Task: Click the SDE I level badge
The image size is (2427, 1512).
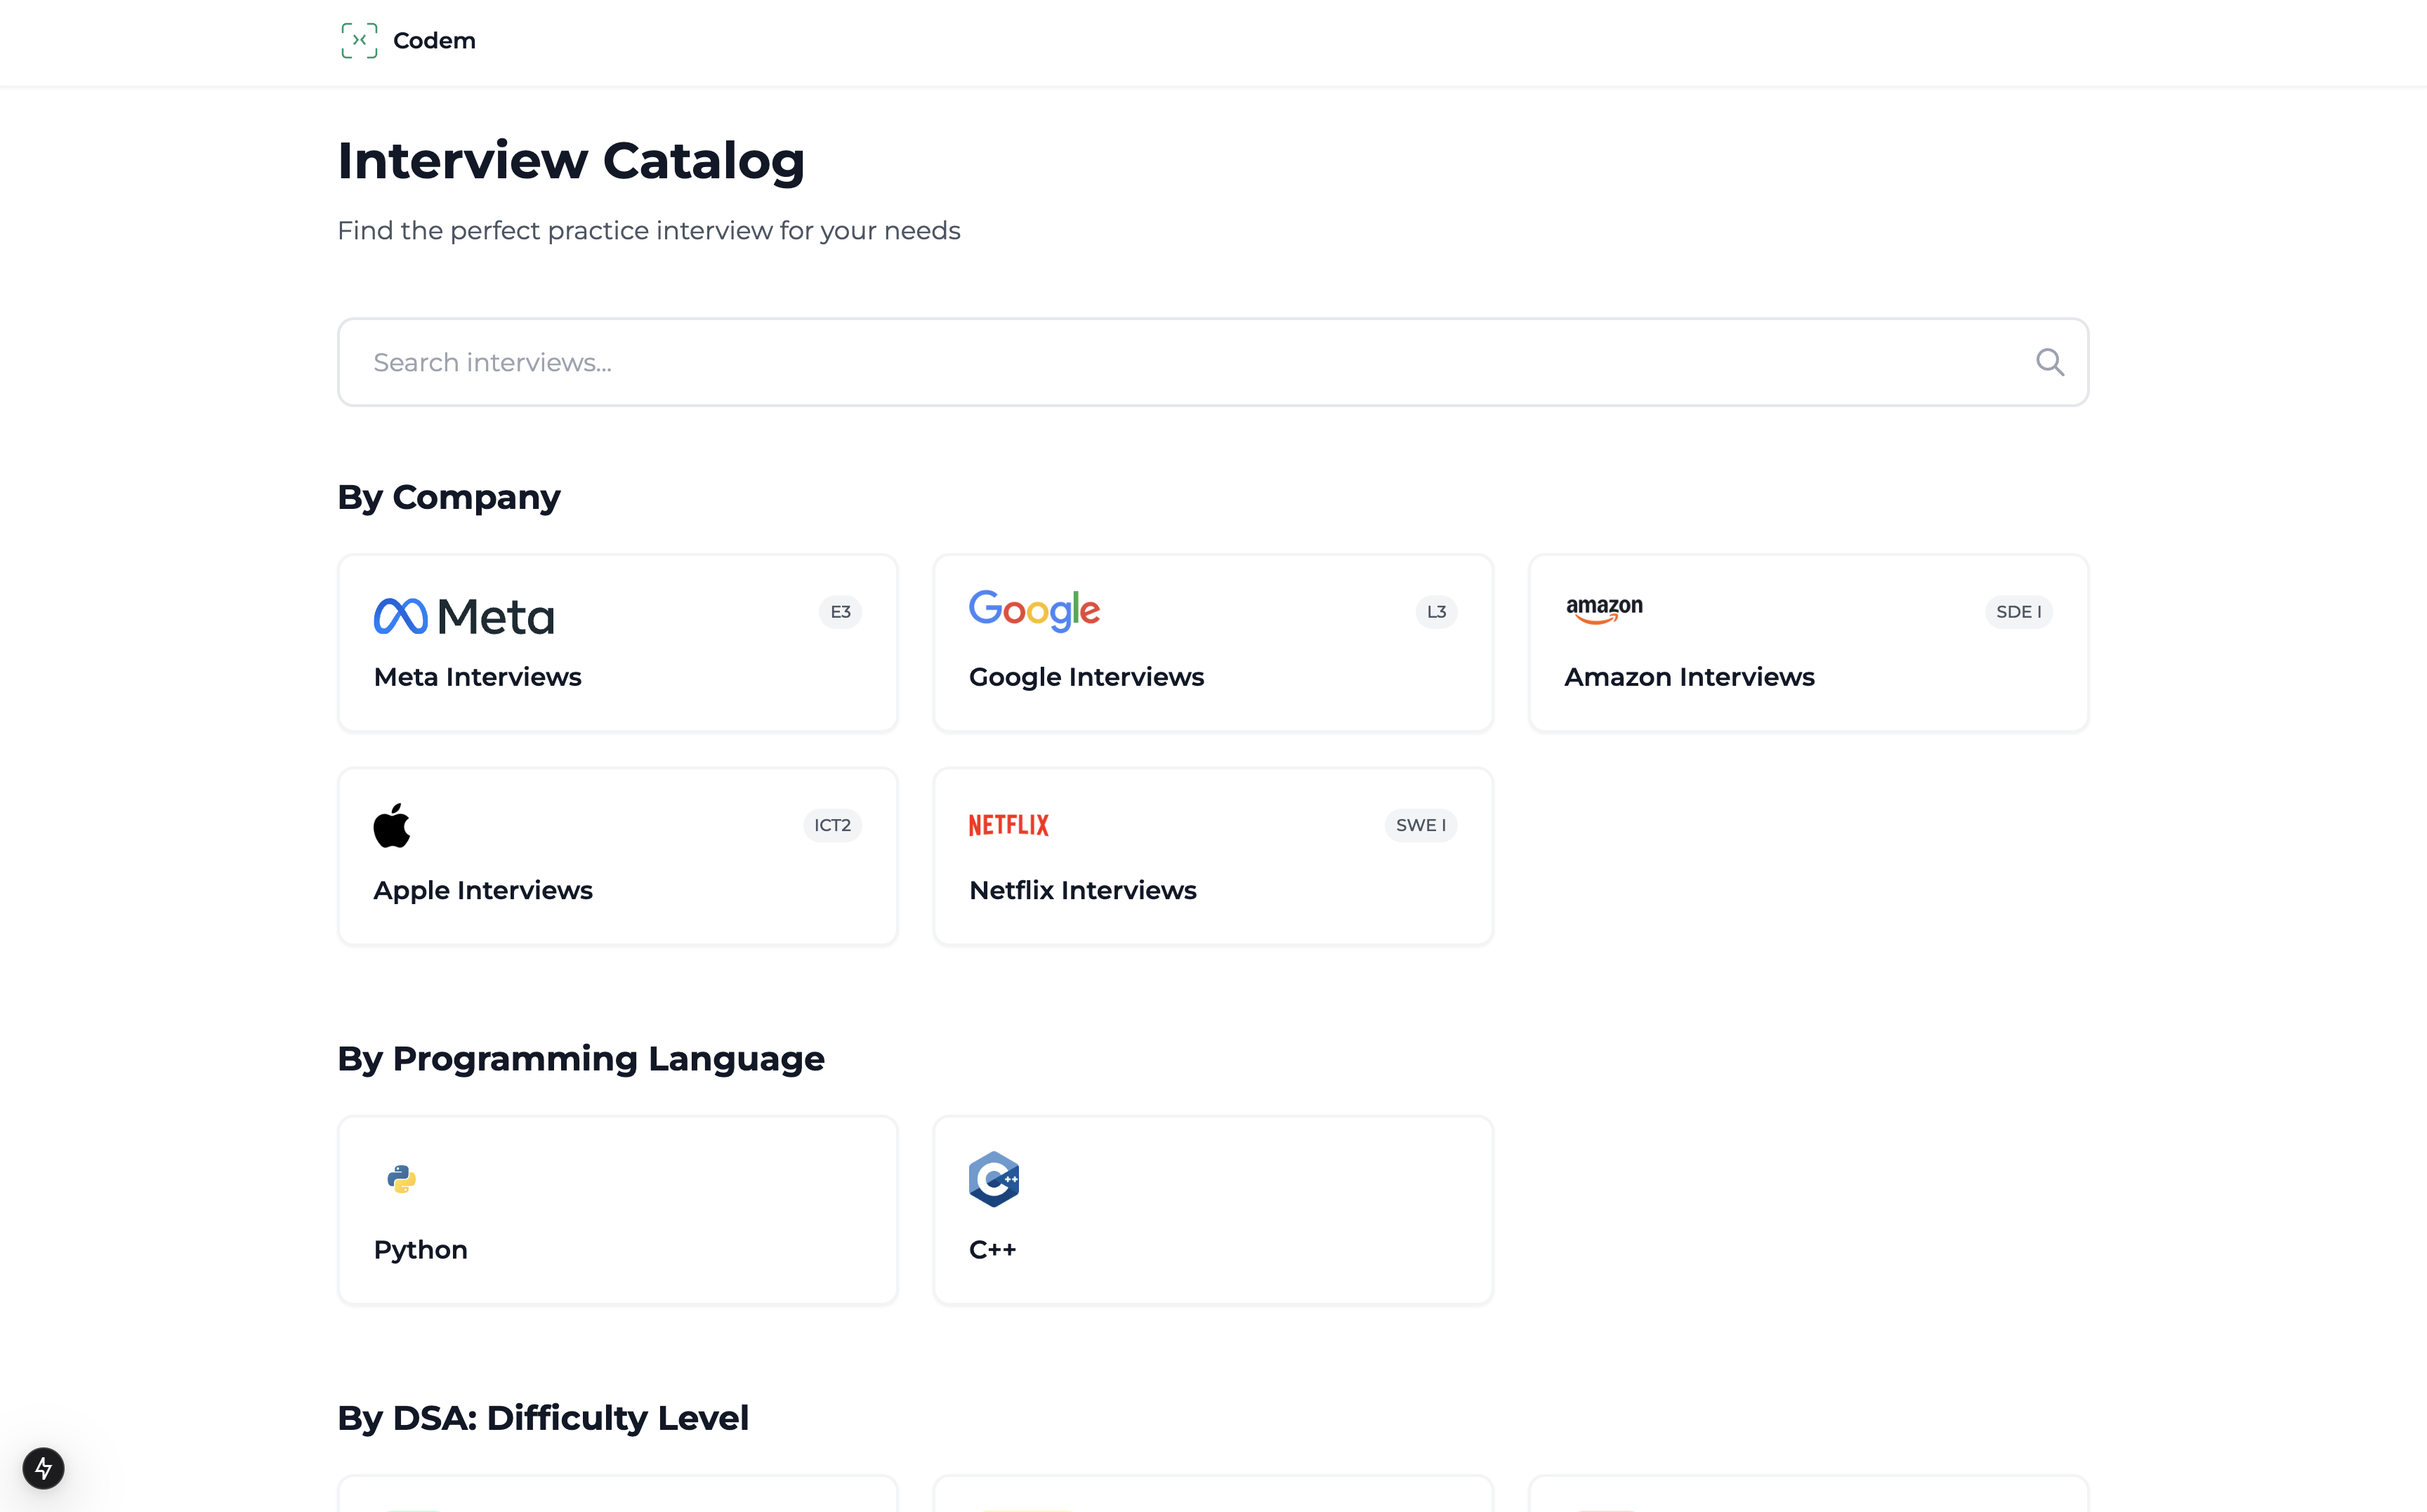Action: [x=2018, y=612]
